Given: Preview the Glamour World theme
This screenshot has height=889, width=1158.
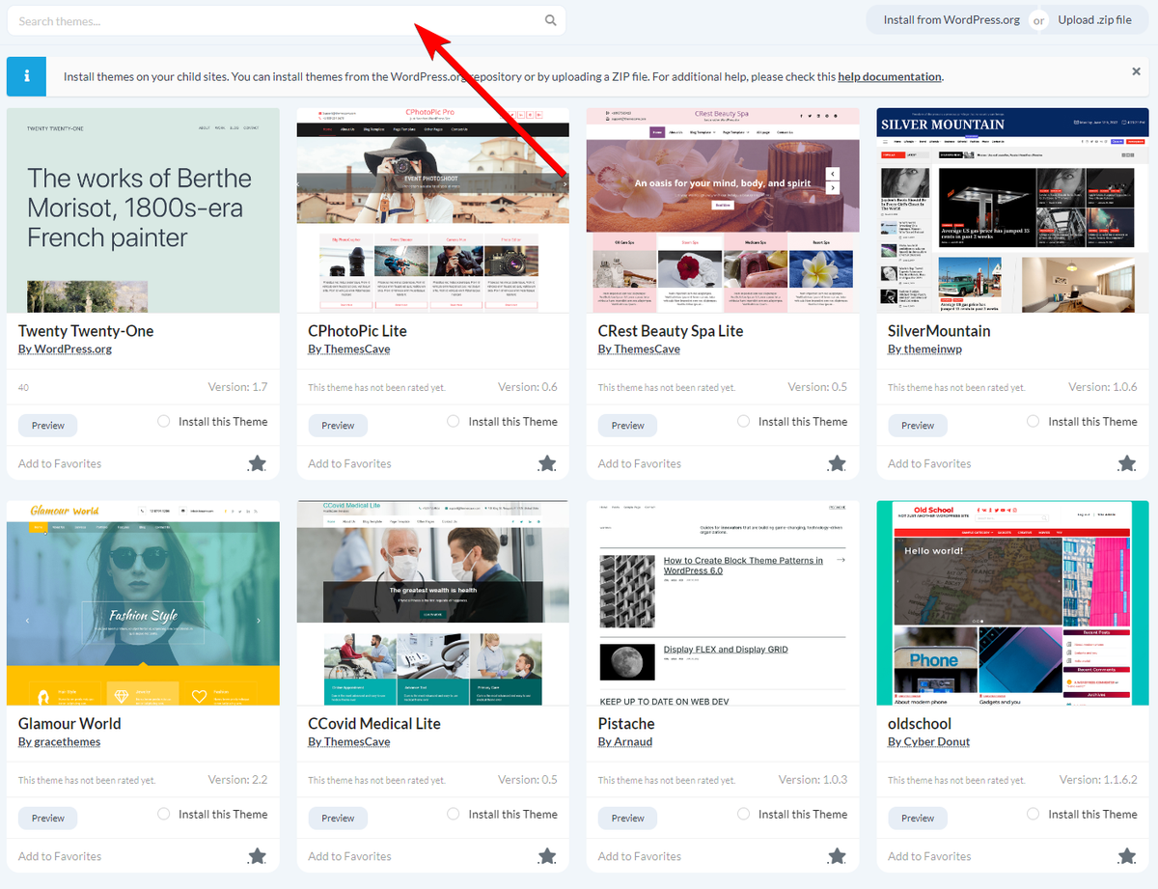Looking at the screenshot, I should (47, 818).
